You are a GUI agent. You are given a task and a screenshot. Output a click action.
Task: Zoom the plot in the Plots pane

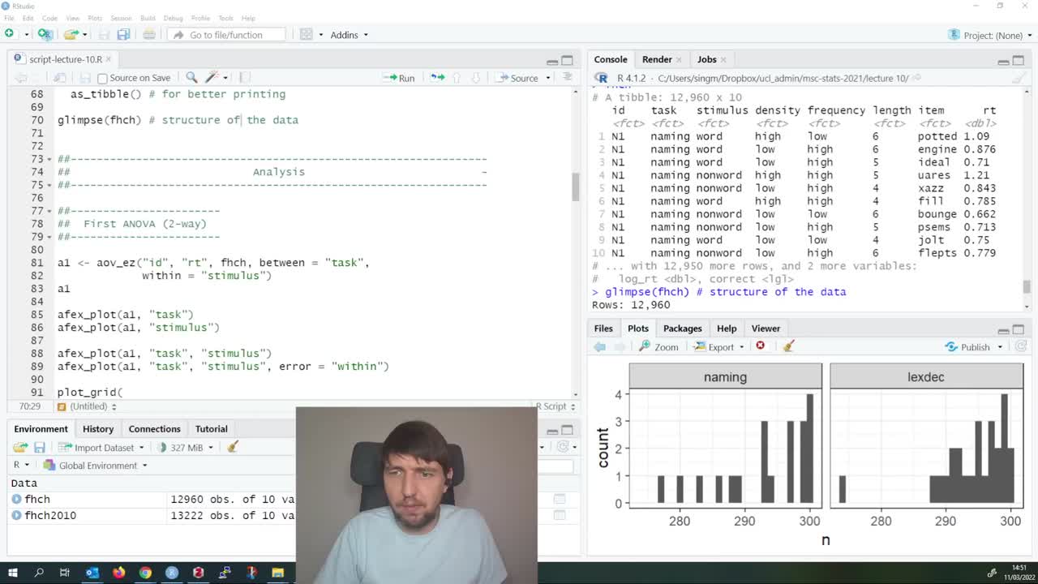660,346
